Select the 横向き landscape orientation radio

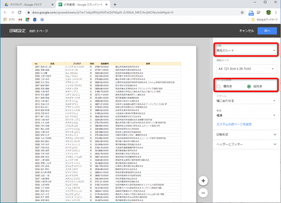[219, 86]
